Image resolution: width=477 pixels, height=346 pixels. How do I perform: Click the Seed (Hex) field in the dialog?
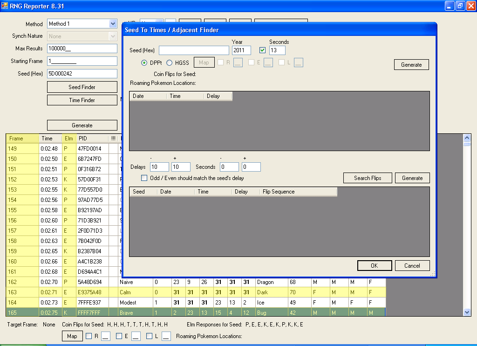pyautogui.click(x=194, y=50)
